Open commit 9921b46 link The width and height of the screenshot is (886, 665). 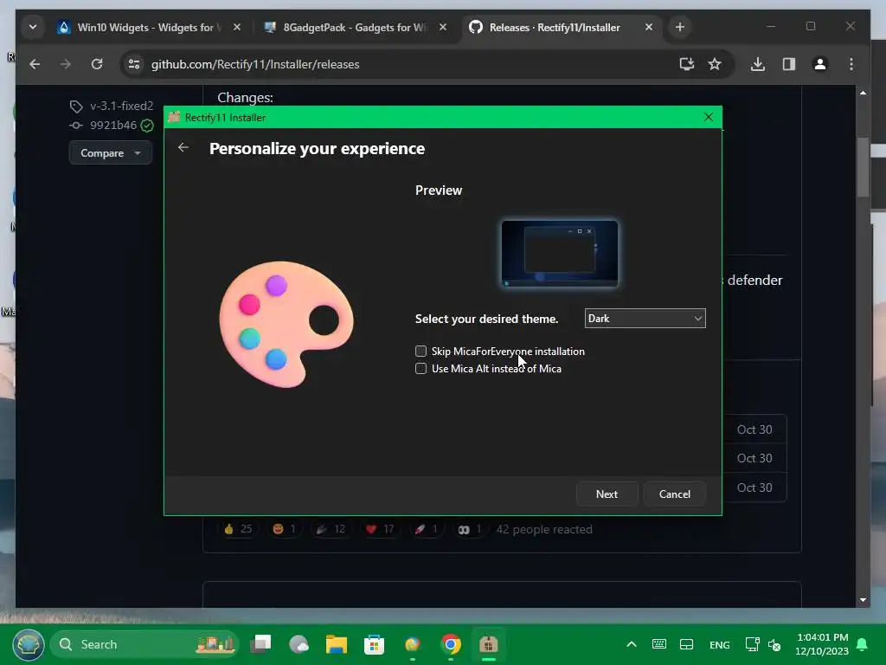113,125
